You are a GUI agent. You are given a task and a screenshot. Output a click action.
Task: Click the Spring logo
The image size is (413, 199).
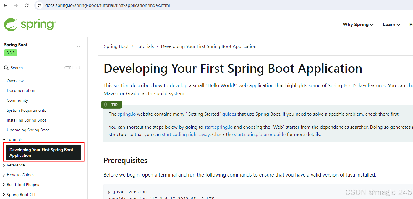coord(30,25)
